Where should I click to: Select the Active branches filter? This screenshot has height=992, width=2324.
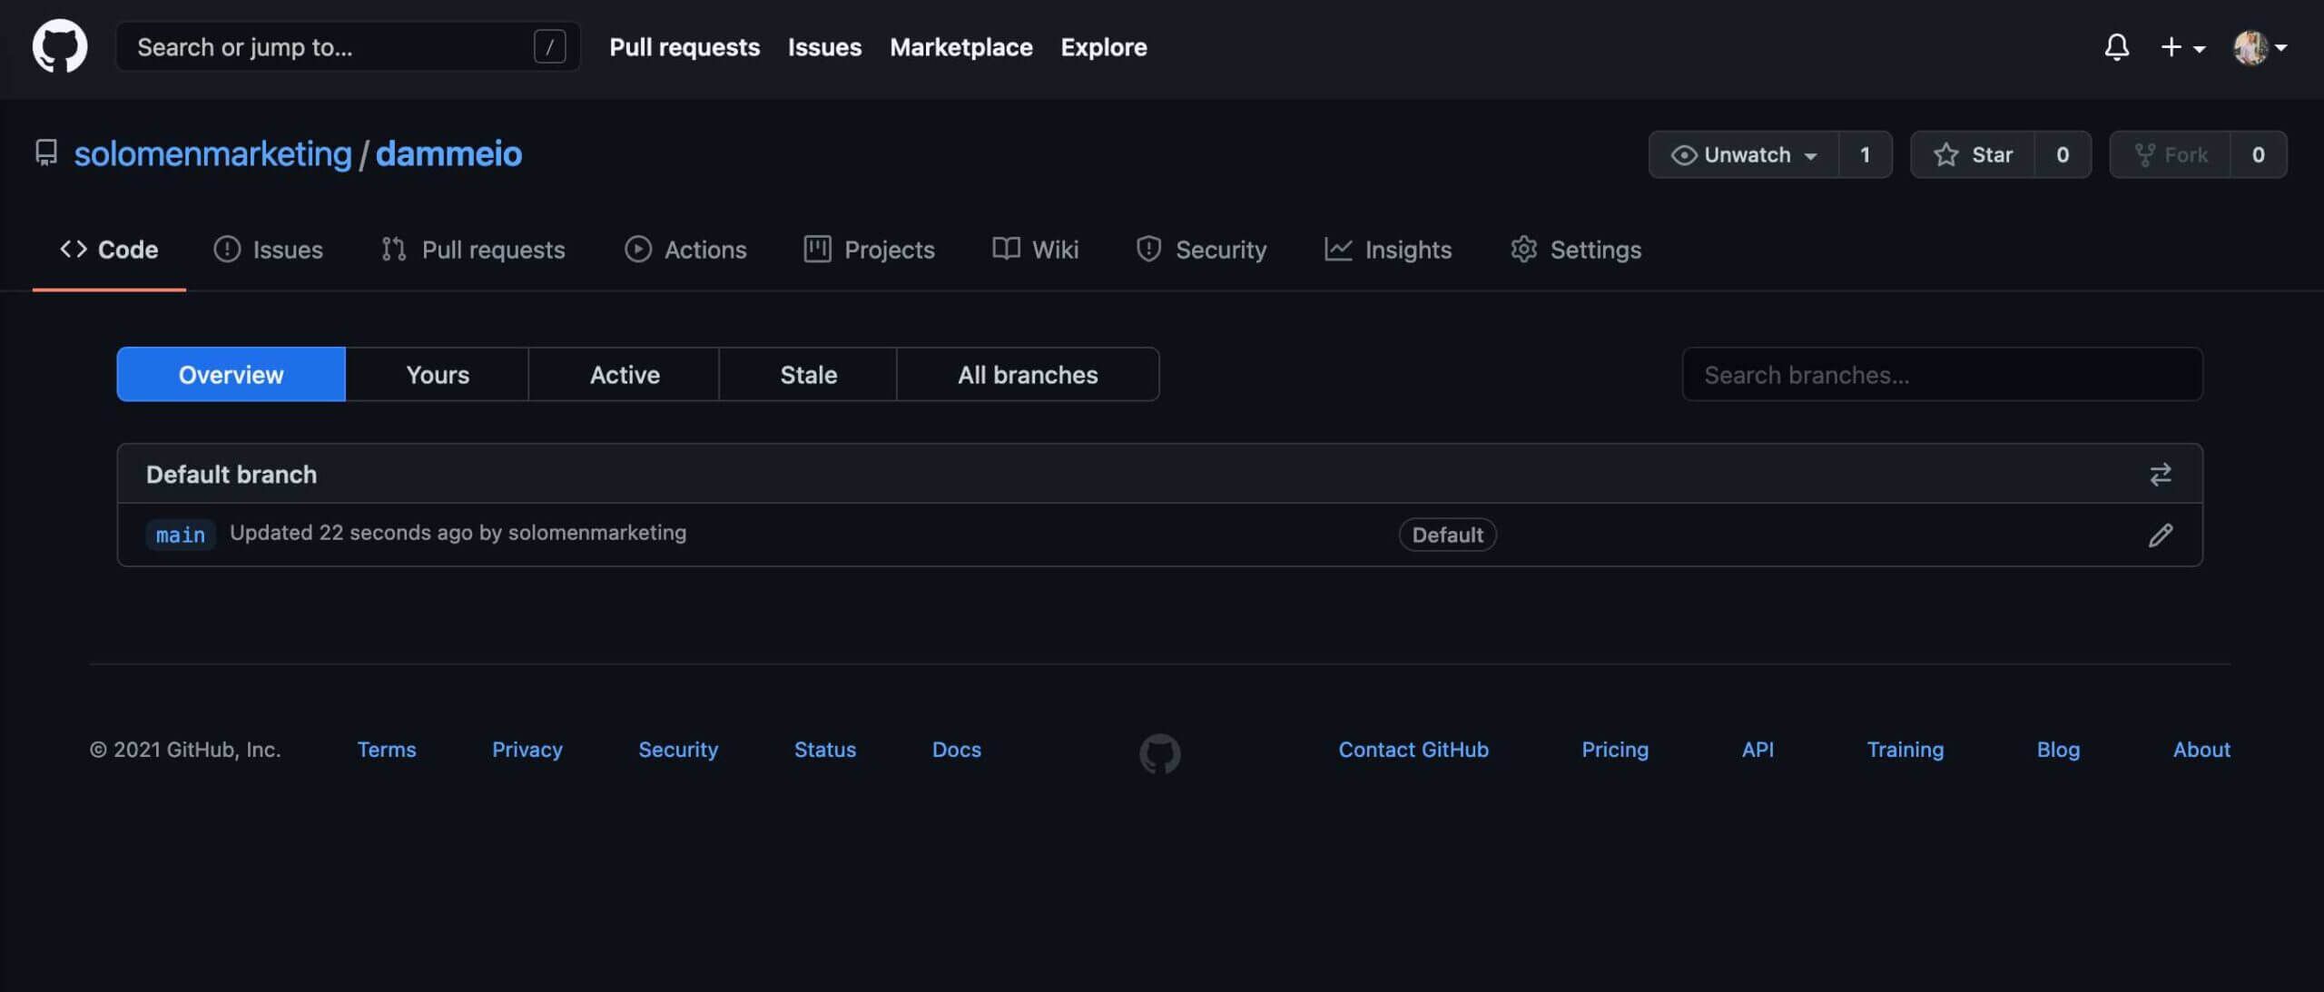(x=624, y=374)
